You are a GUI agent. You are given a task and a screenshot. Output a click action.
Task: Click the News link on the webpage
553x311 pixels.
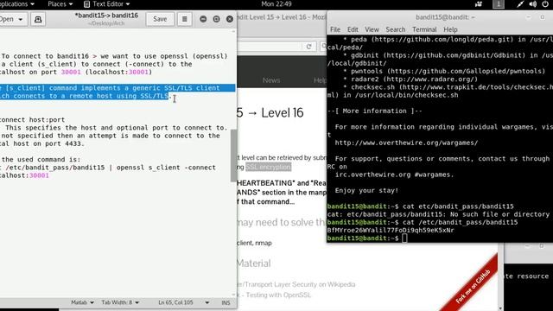point(270,80)
